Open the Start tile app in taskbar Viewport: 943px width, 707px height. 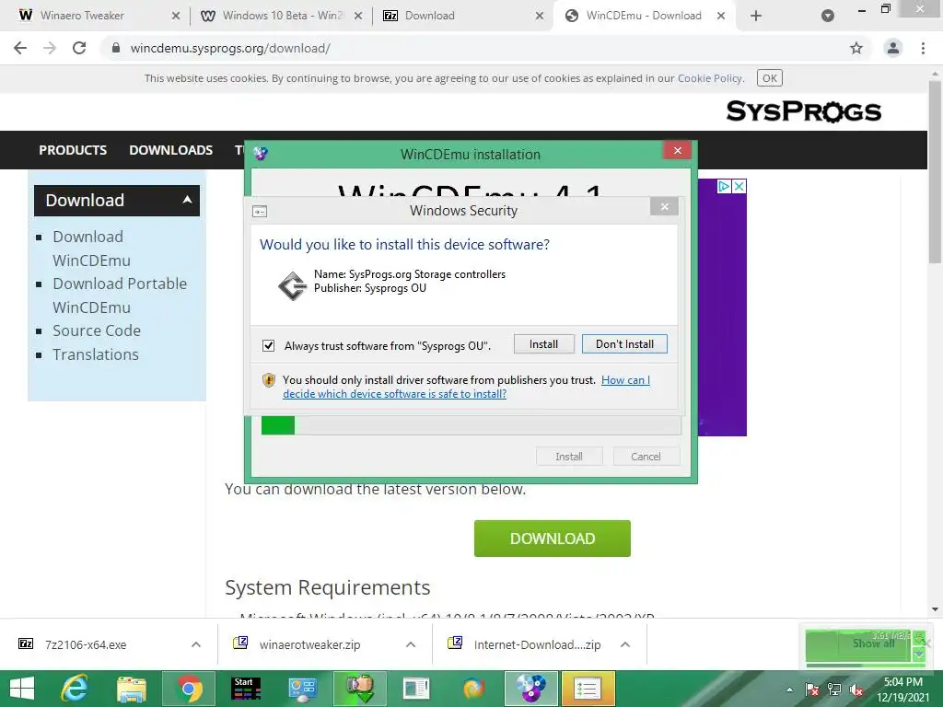246,689
